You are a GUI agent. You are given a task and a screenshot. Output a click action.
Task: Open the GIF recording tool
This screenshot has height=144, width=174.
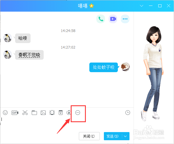15,113
